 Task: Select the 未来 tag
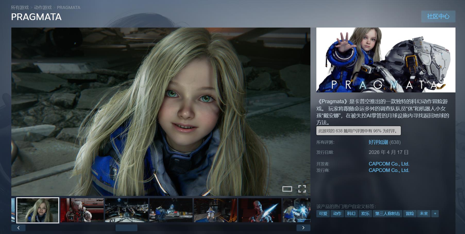click(424, 213)
